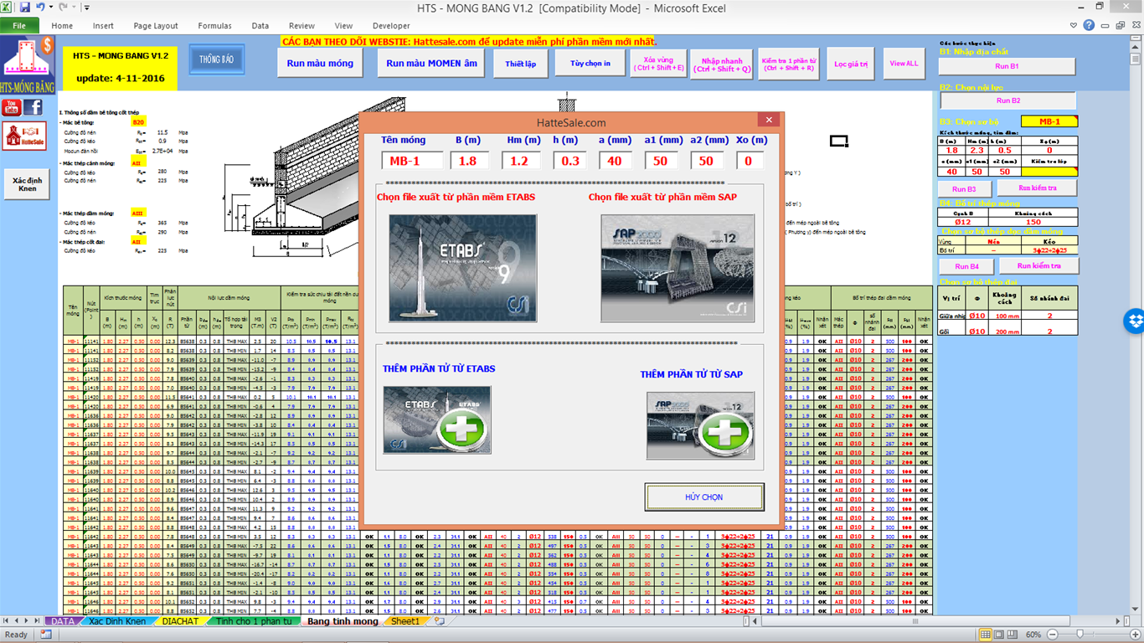Viewport: 1144px width, 643px height.
Task: Open the Undo history dropdown arrow
Action: point(51,8)
